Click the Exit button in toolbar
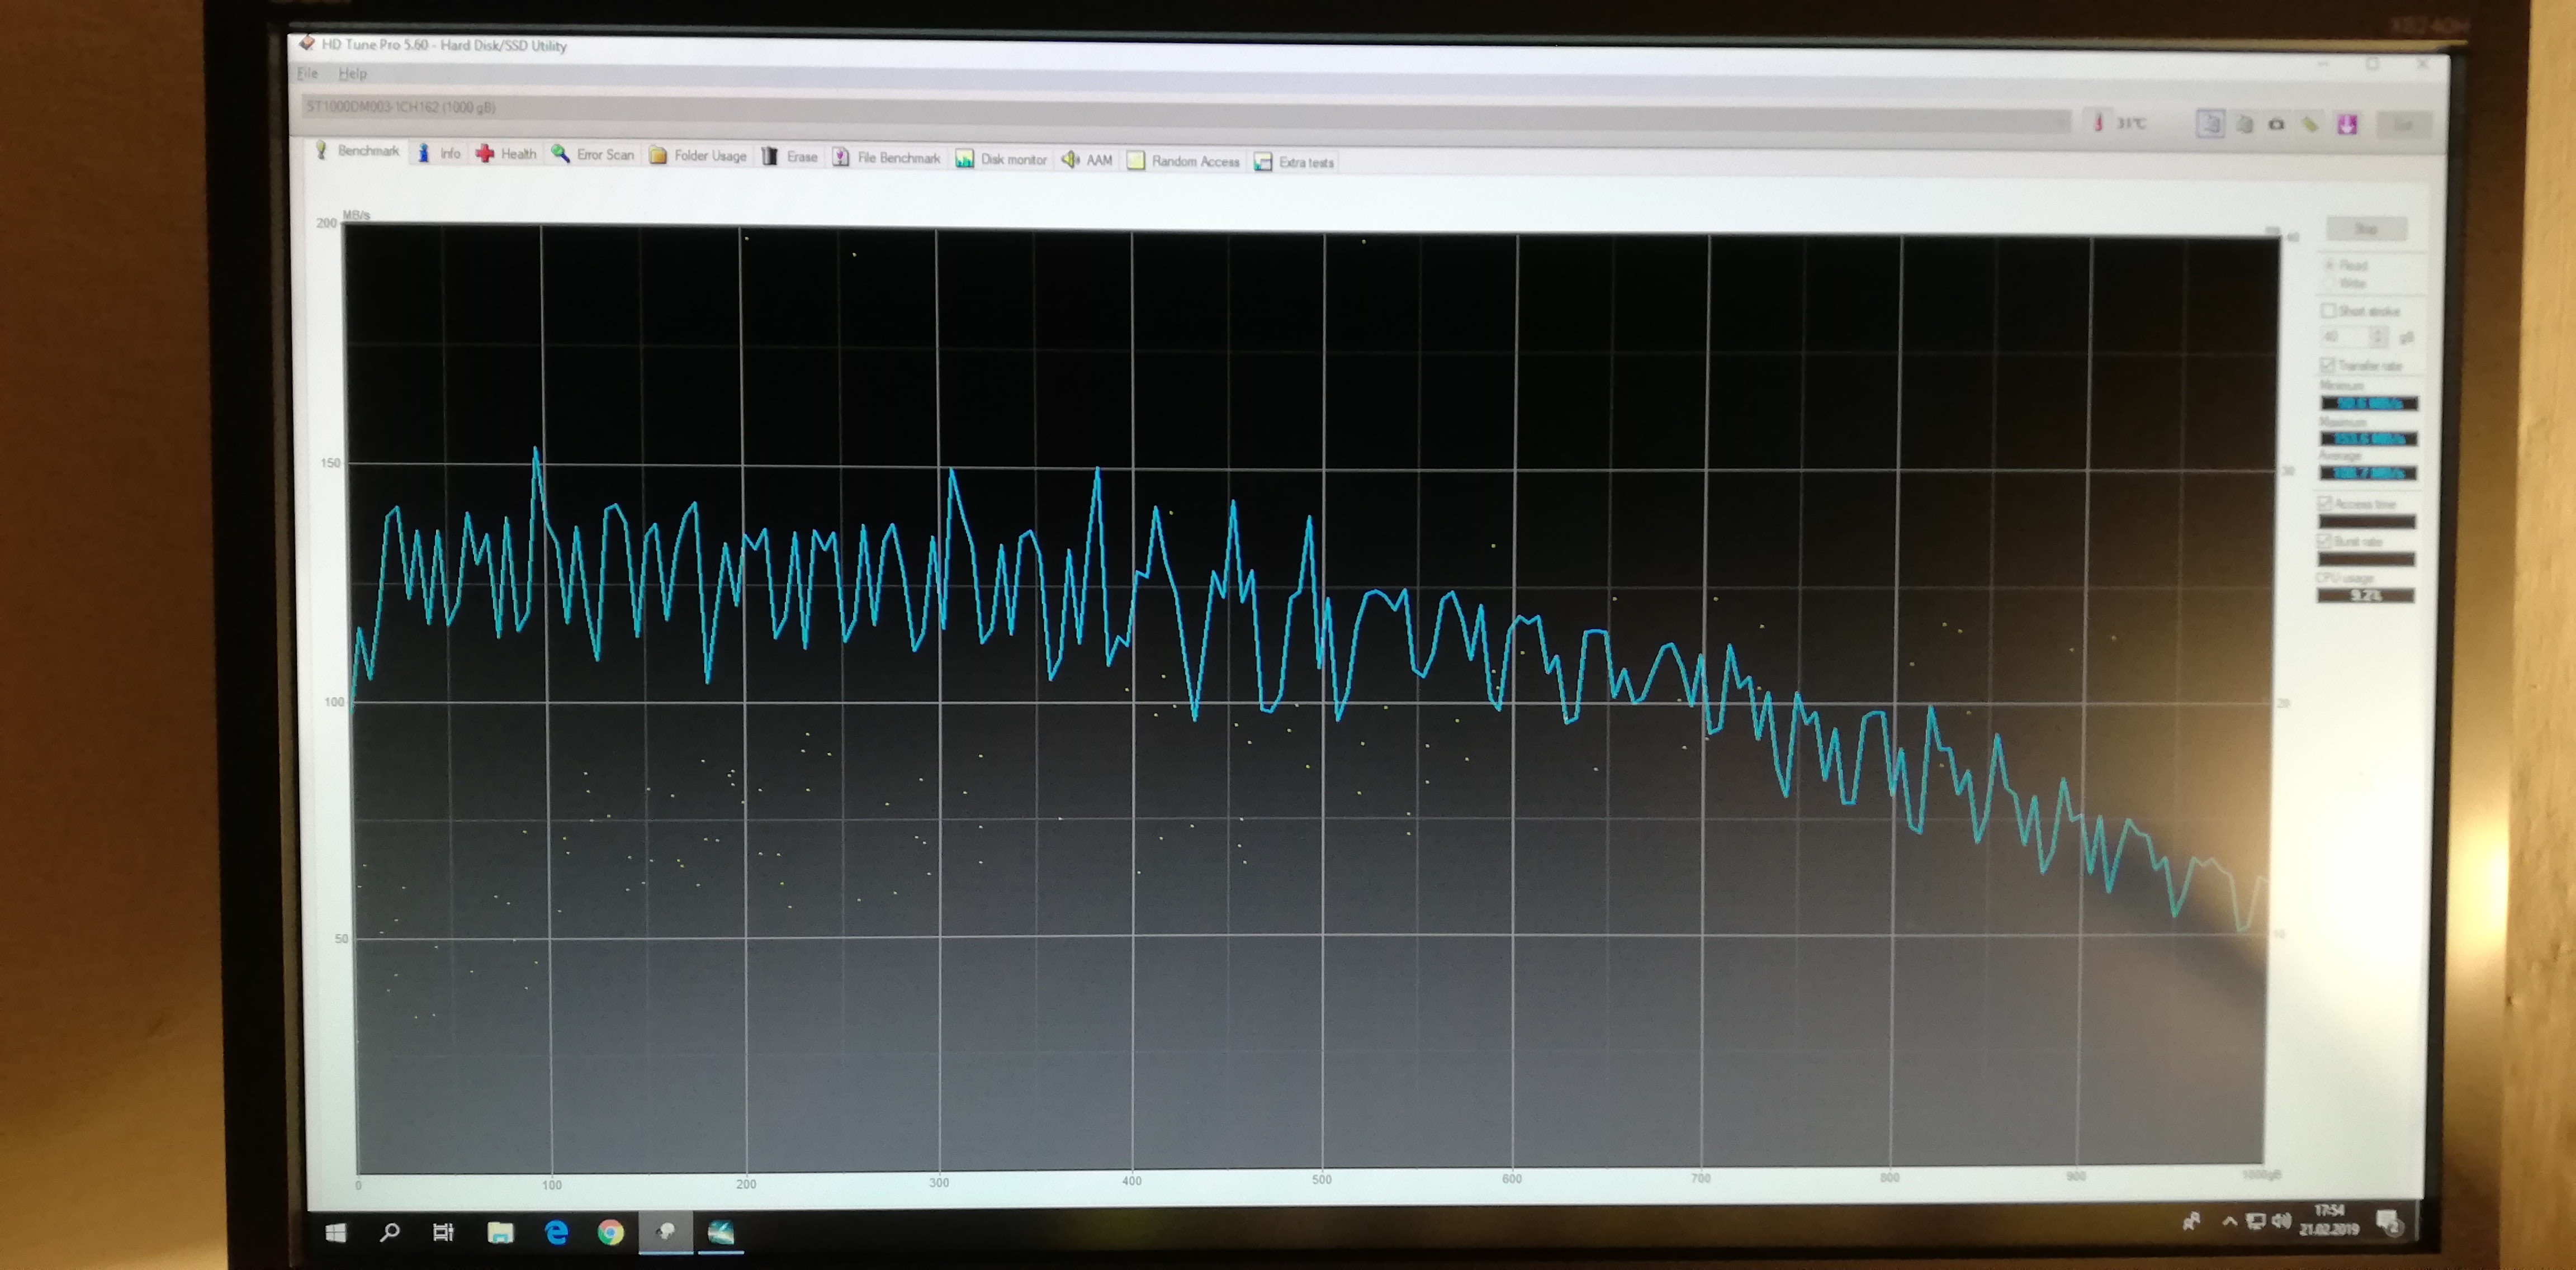The width and height of the screenshot is (2576, 1270). (2404, 125)
